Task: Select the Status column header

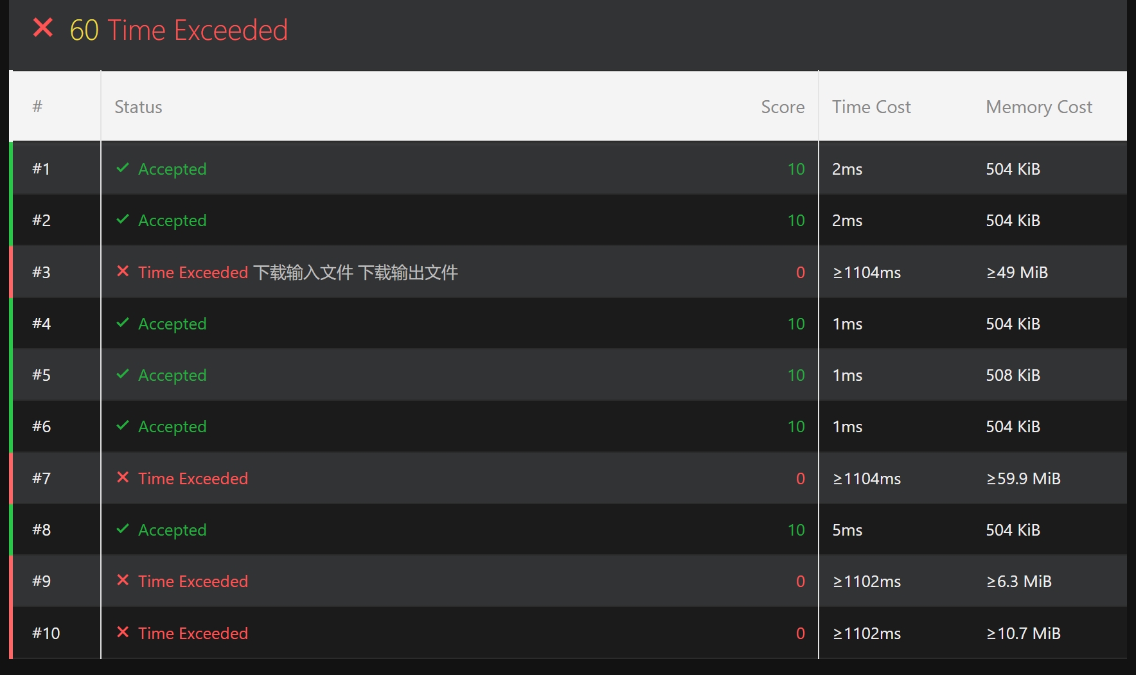Action: [138, 107]
